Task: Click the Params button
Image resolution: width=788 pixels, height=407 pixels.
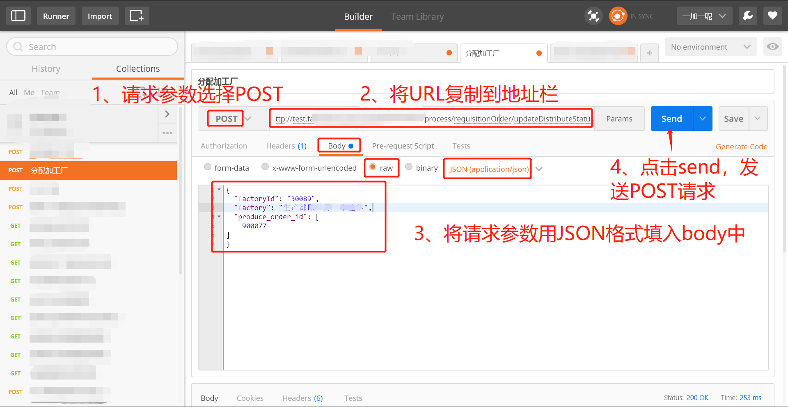Action: click(619, 119)
